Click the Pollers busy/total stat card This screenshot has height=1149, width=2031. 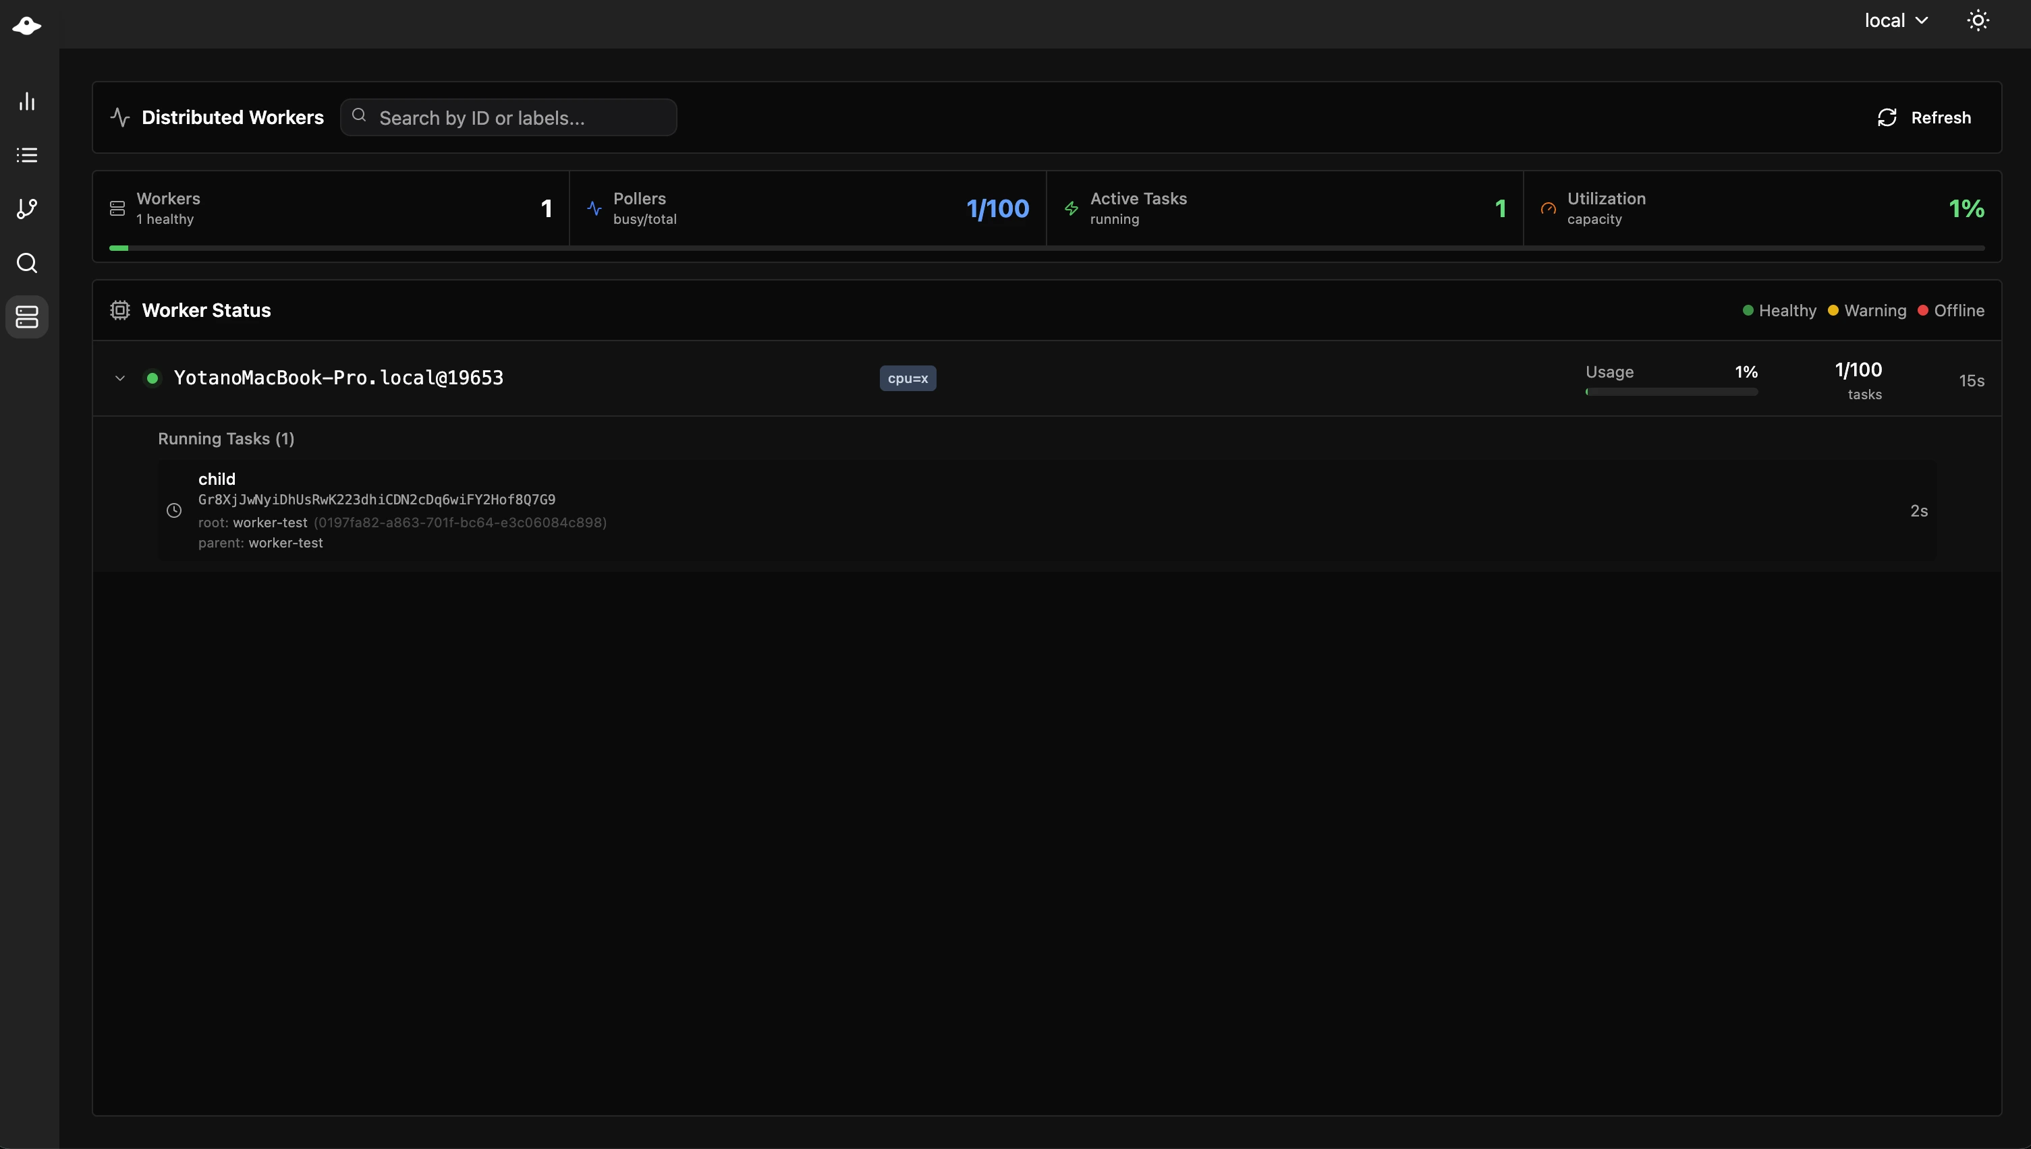[x=807, y=208]
